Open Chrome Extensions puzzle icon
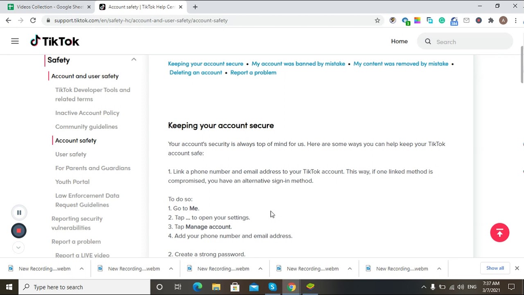 (491, 20)
